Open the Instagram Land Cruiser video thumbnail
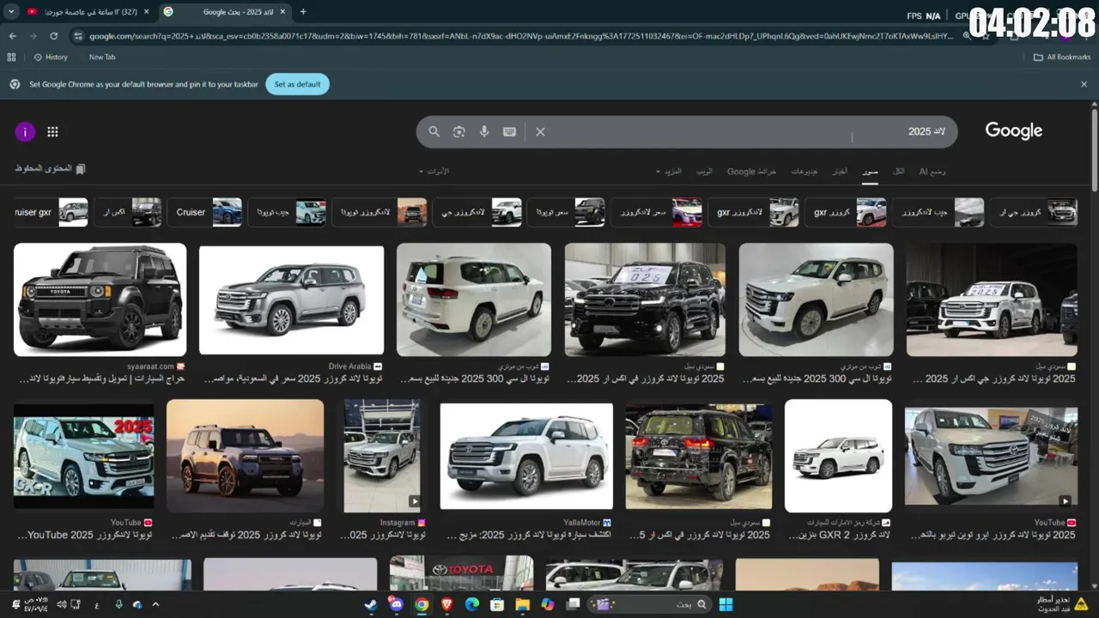Image resolution: width=1099 pixels, height=618 pixels. pos(382,456)
